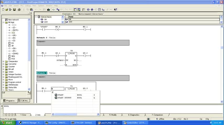Click the Windows Start button

pyautogui.click(x=7, y=123)
